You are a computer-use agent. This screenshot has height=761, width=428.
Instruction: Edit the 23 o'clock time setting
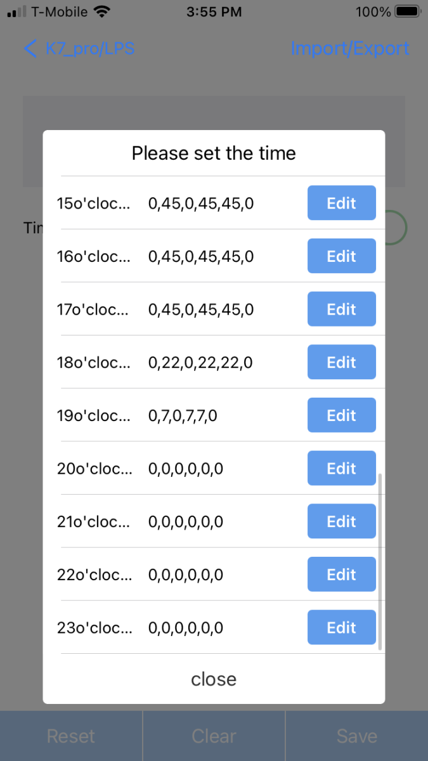342,628
